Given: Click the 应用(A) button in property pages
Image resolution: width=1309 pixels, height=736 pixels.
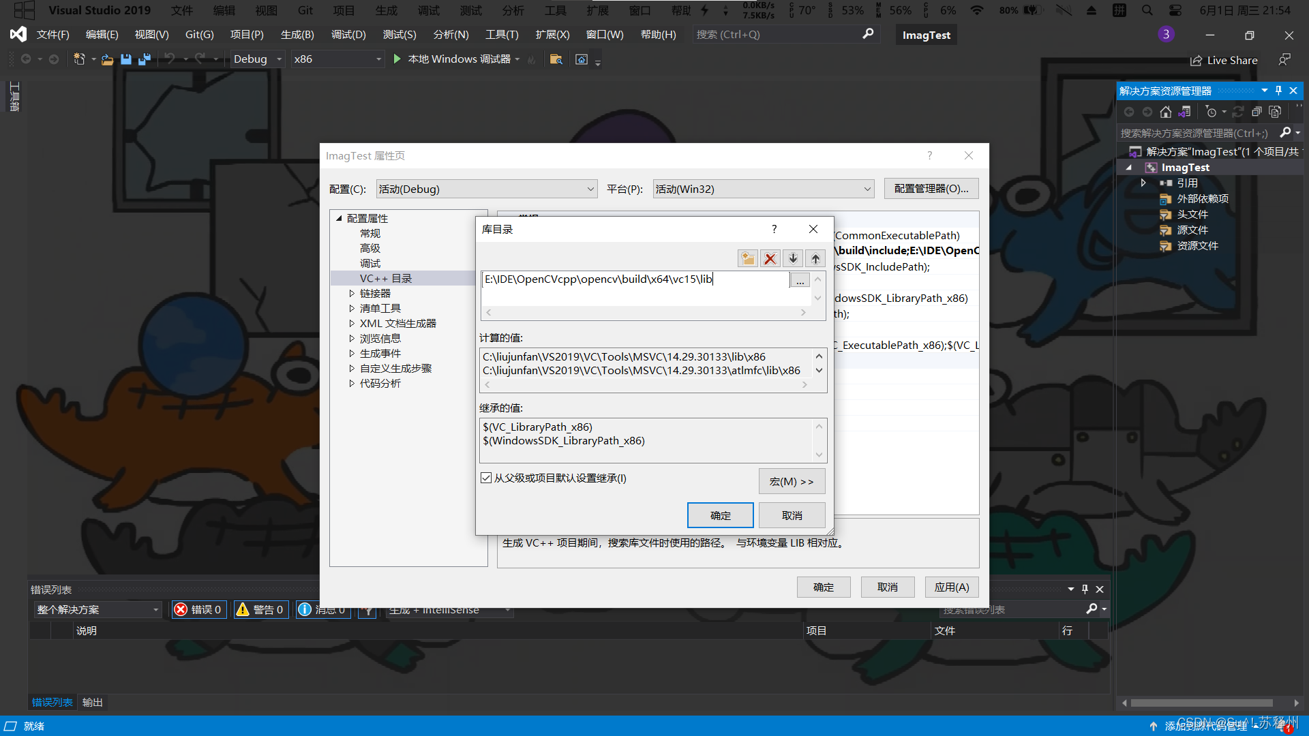Looking at the screenshot, I should pos(952,587).
